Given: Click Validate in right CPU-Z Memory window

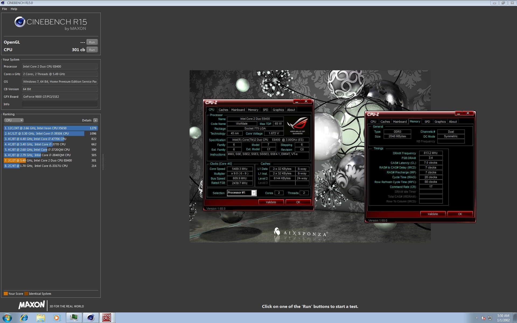Looking at the screenshot, I should tap(433, 214).
